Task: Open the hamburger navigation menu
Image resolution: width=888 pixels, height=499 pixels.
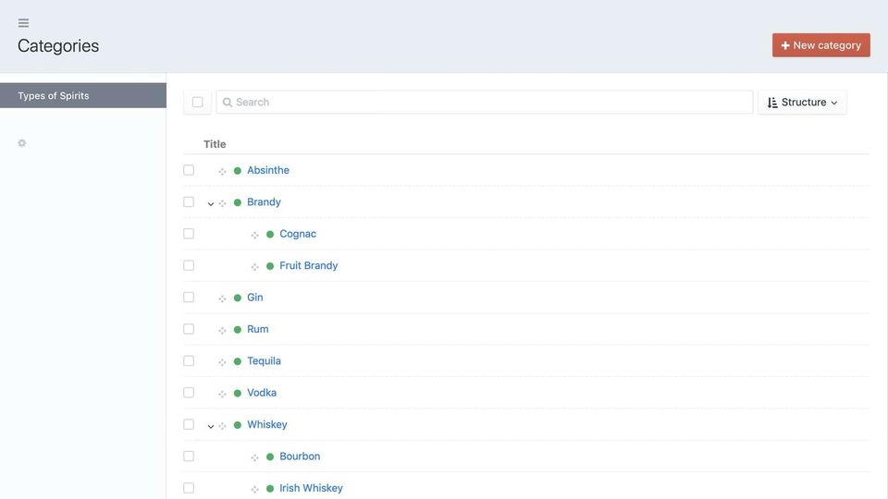Action: click(23, 23)
